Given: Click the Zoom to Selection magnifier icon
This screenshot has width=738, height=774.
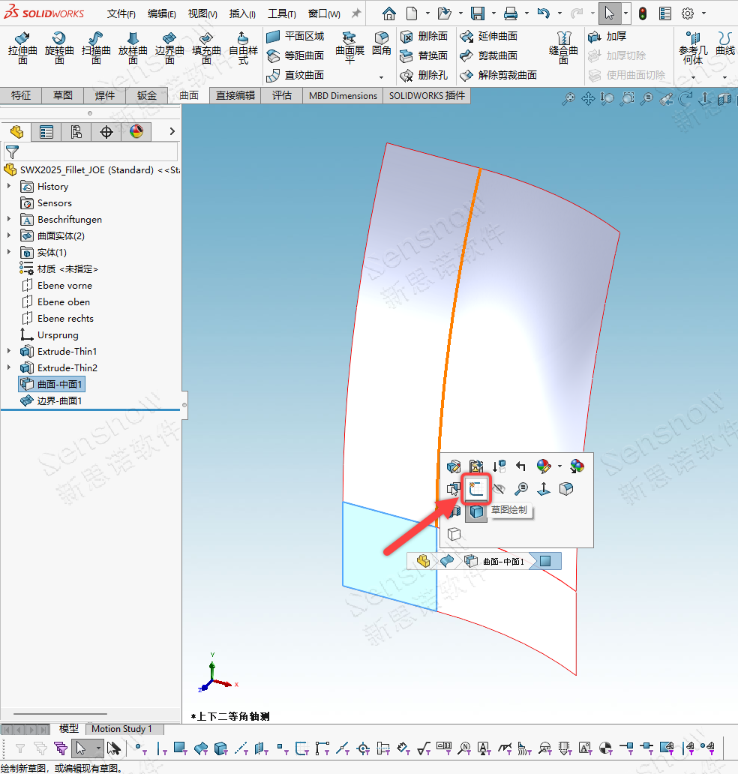Looking at the screenshot, I should coord(521,489).
